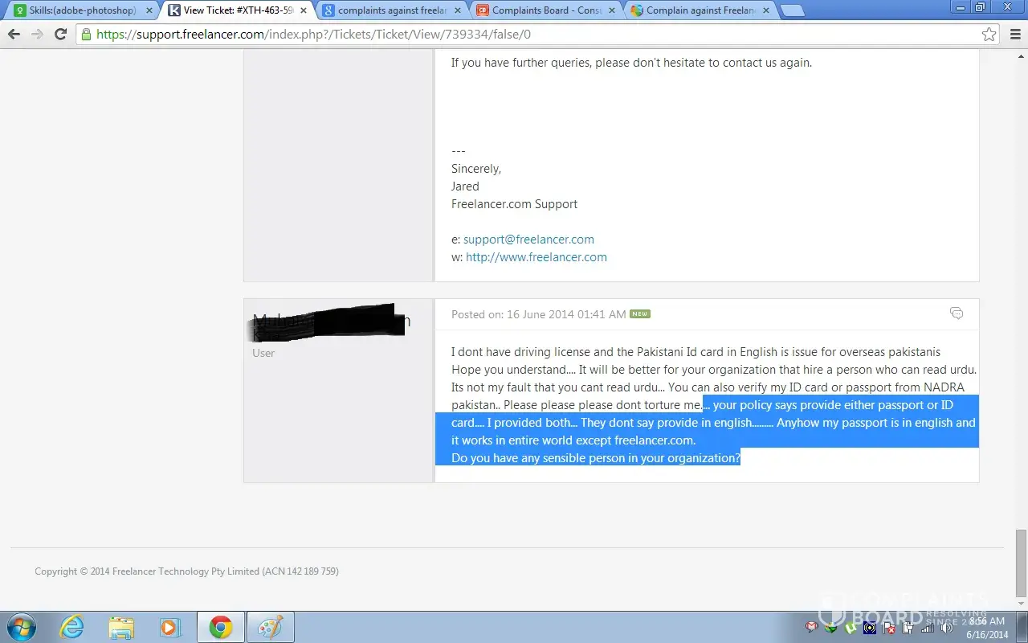The height and width of the screenshot is (643, 1028).
Task: Click the 'User' role label
Action: point(263,353)
